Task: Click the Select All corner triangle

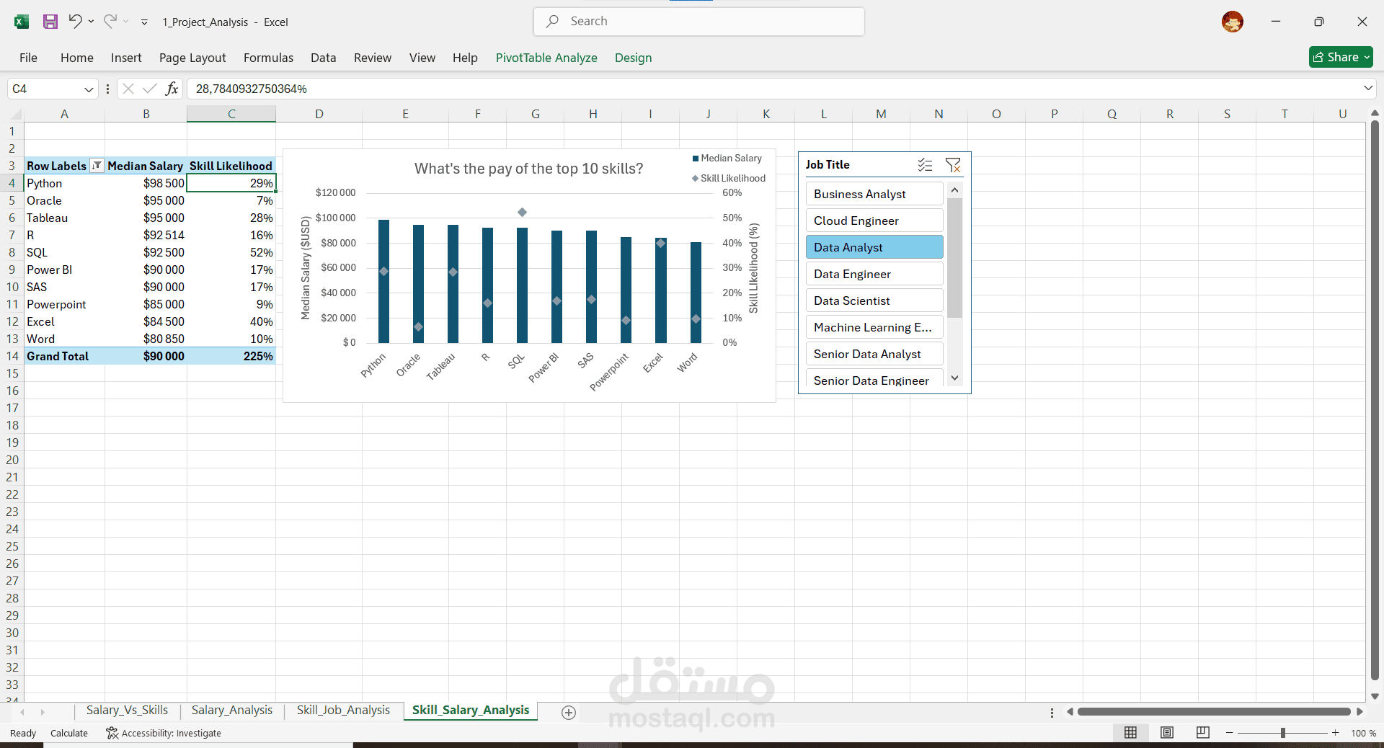Action: (16, 114)
